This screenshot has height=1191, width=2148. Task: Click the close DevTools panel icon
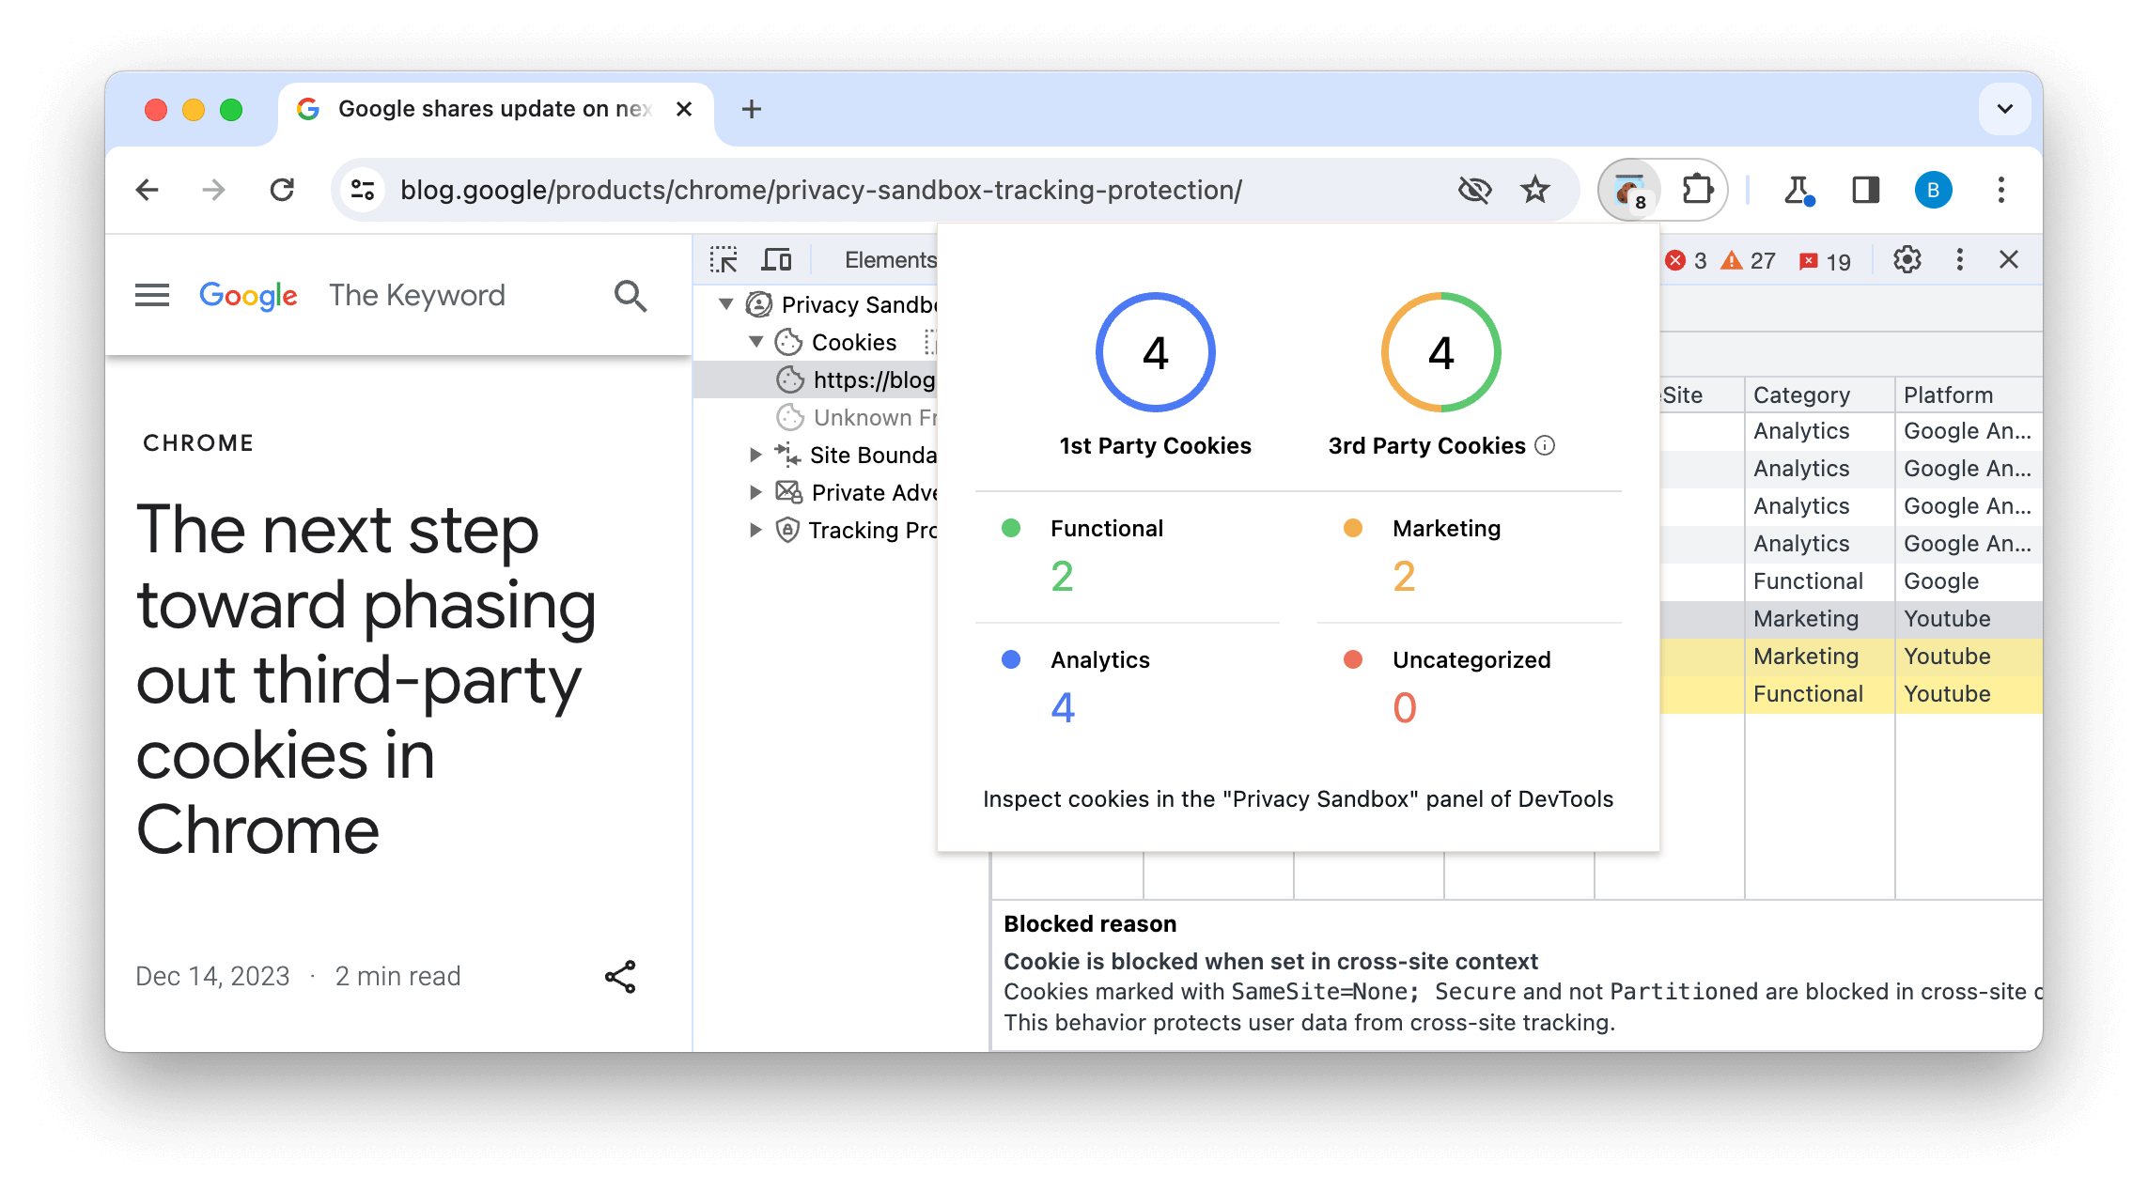(x=2010, y=259)
